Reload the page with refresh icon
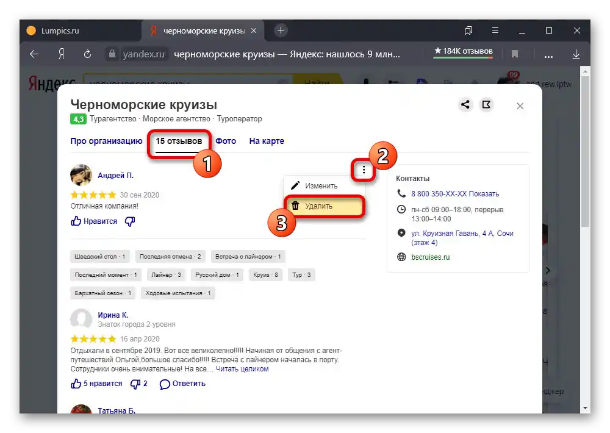This screenshot has height=433, width=610. 87,54
